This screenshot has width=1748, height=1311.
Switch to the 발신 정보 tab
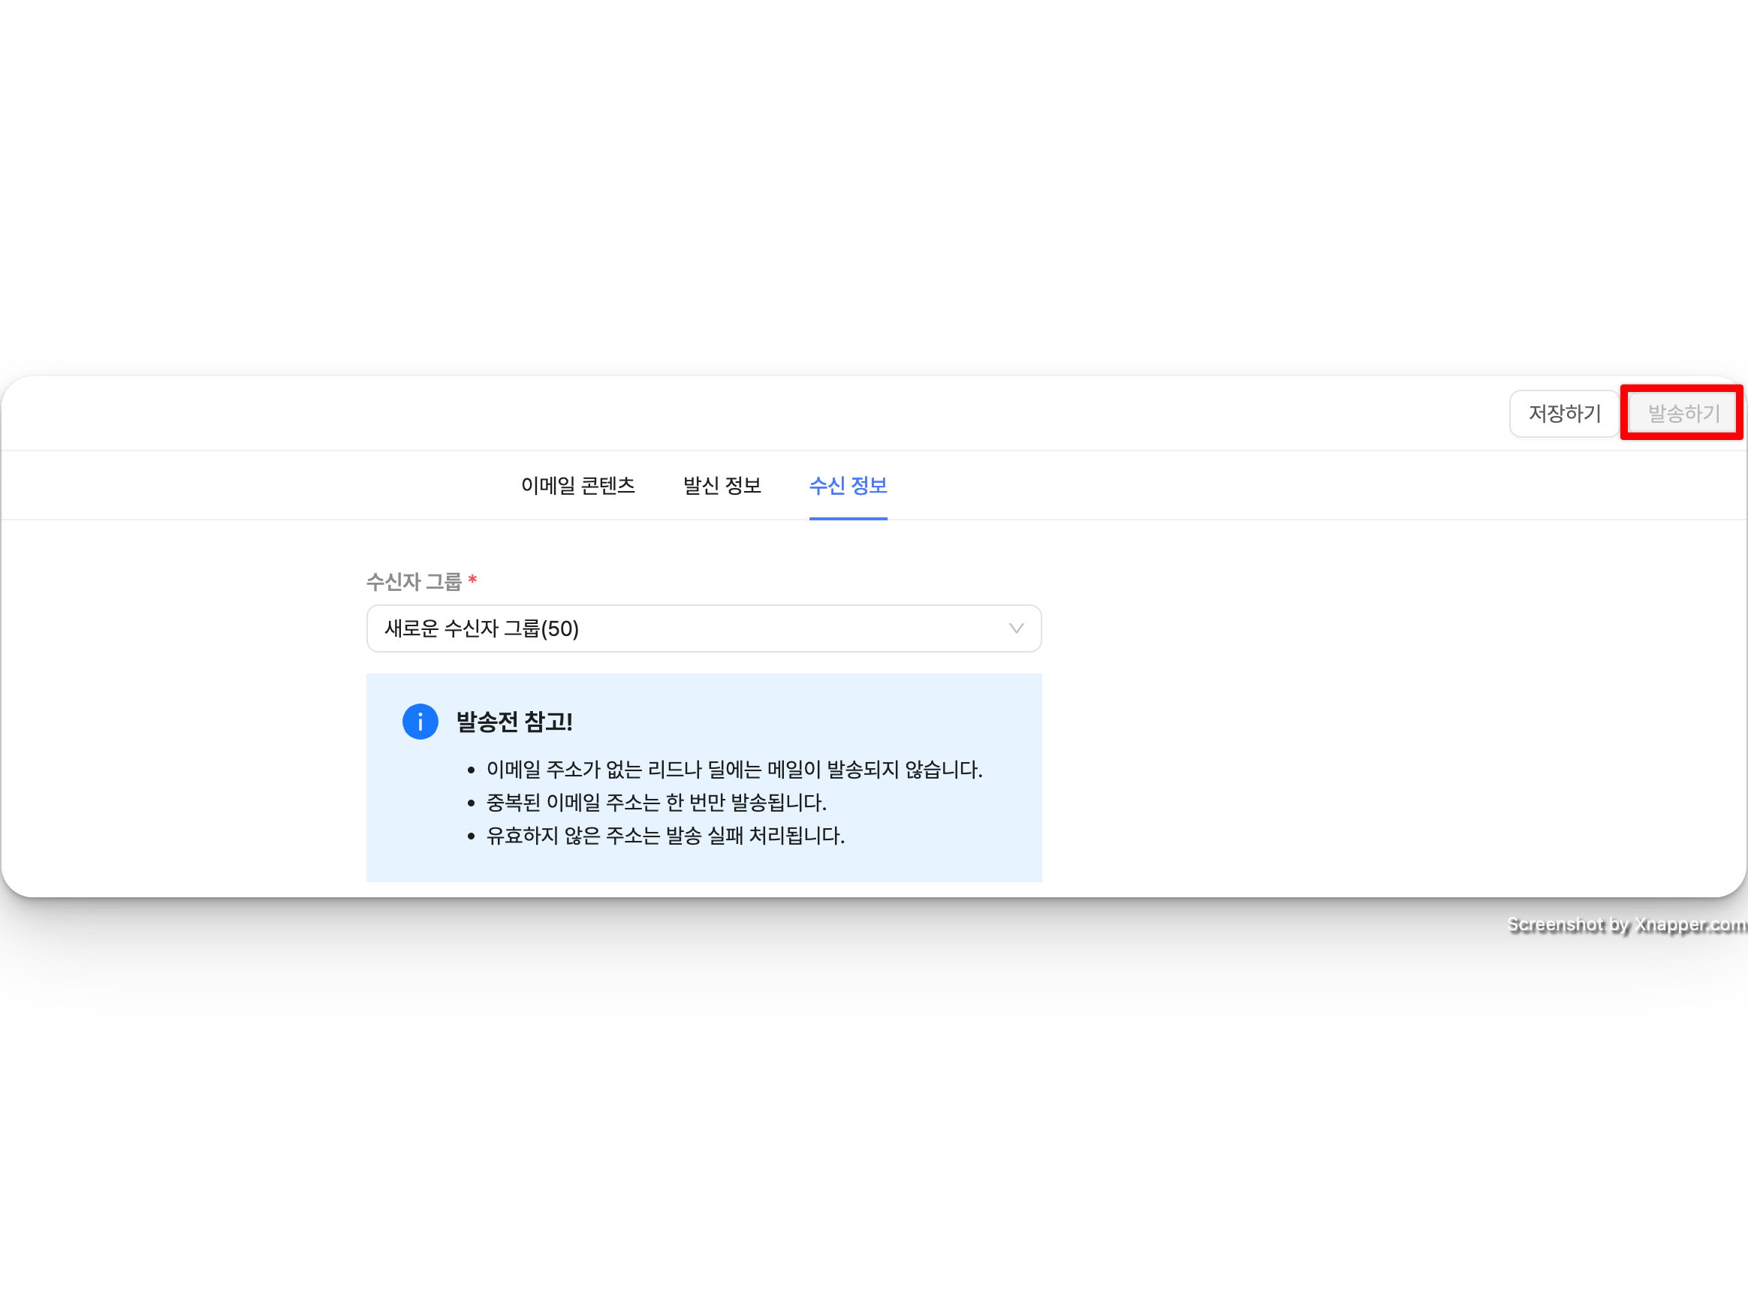(722, 485)
